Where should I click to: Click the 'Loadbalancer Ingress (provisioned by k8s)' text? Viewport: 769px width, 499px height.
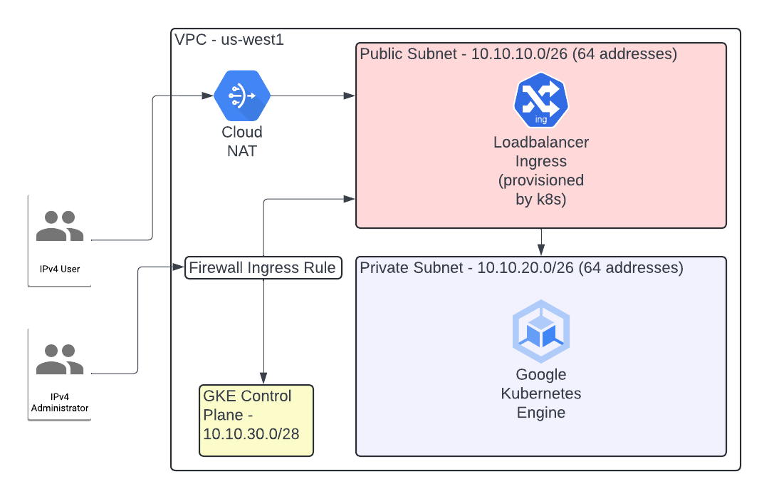pyautogui.click(x=541, y=170)
